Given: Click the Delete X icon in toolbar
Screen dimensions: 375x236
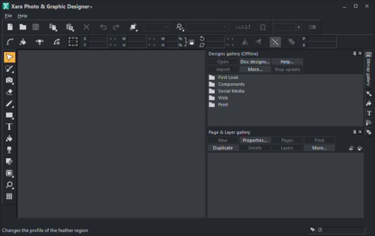Looking at the screenshot, I should [86, 27].
